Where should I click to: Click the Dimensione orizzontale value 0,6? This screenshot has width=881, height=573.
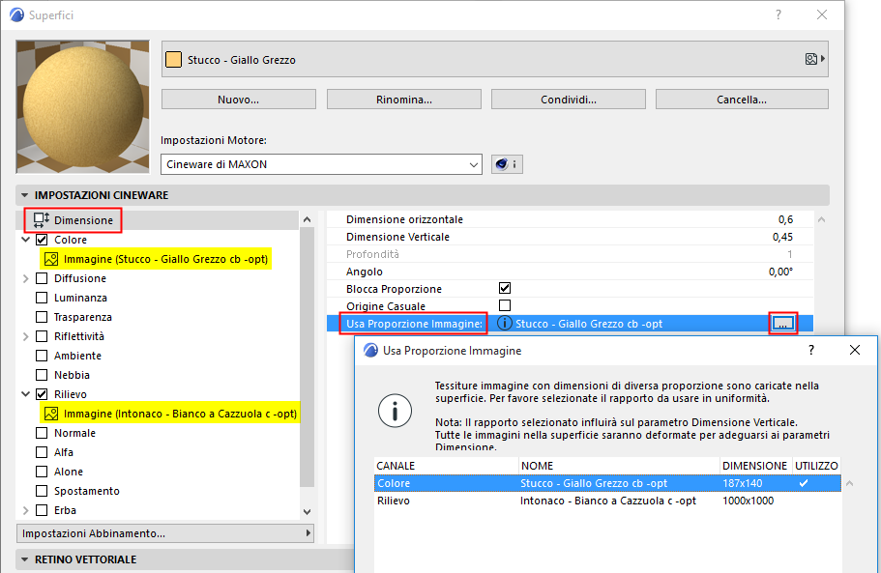(x=785, y=219)
